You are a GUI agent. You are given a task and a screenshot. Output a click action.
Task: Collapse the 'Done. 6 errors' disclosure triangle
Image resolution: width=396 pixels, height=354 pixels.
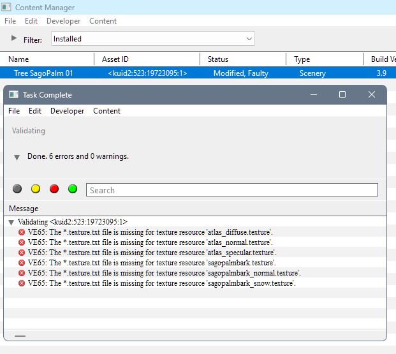17,158
